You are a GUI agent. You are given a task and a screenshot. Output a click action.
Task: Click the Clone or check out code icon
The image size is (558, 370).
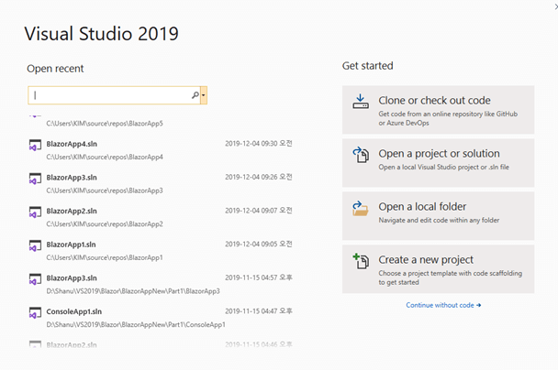(x=360, y=103)
